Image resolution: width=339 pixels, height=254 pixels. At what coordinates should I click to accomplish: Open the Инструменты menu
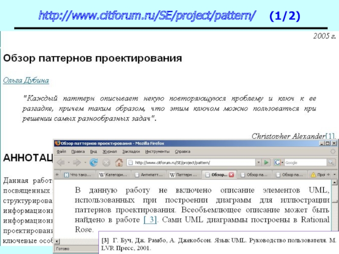(x=157, y=152)
